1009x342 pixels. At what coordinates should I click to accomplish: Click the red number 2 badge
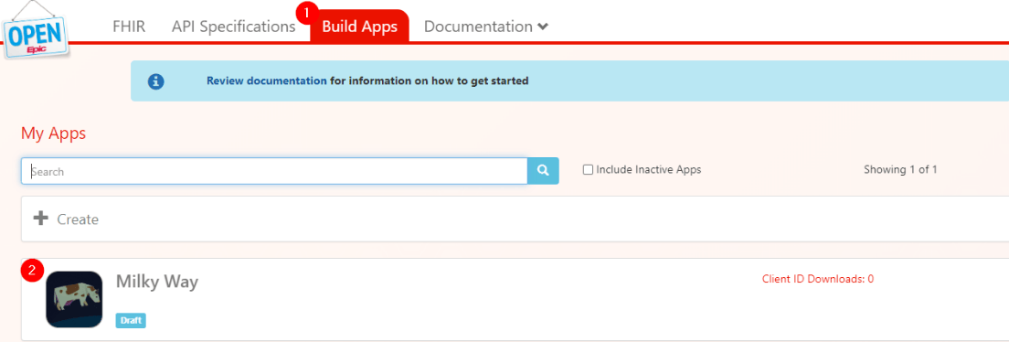pyautogui.click(x=31, y=271)
